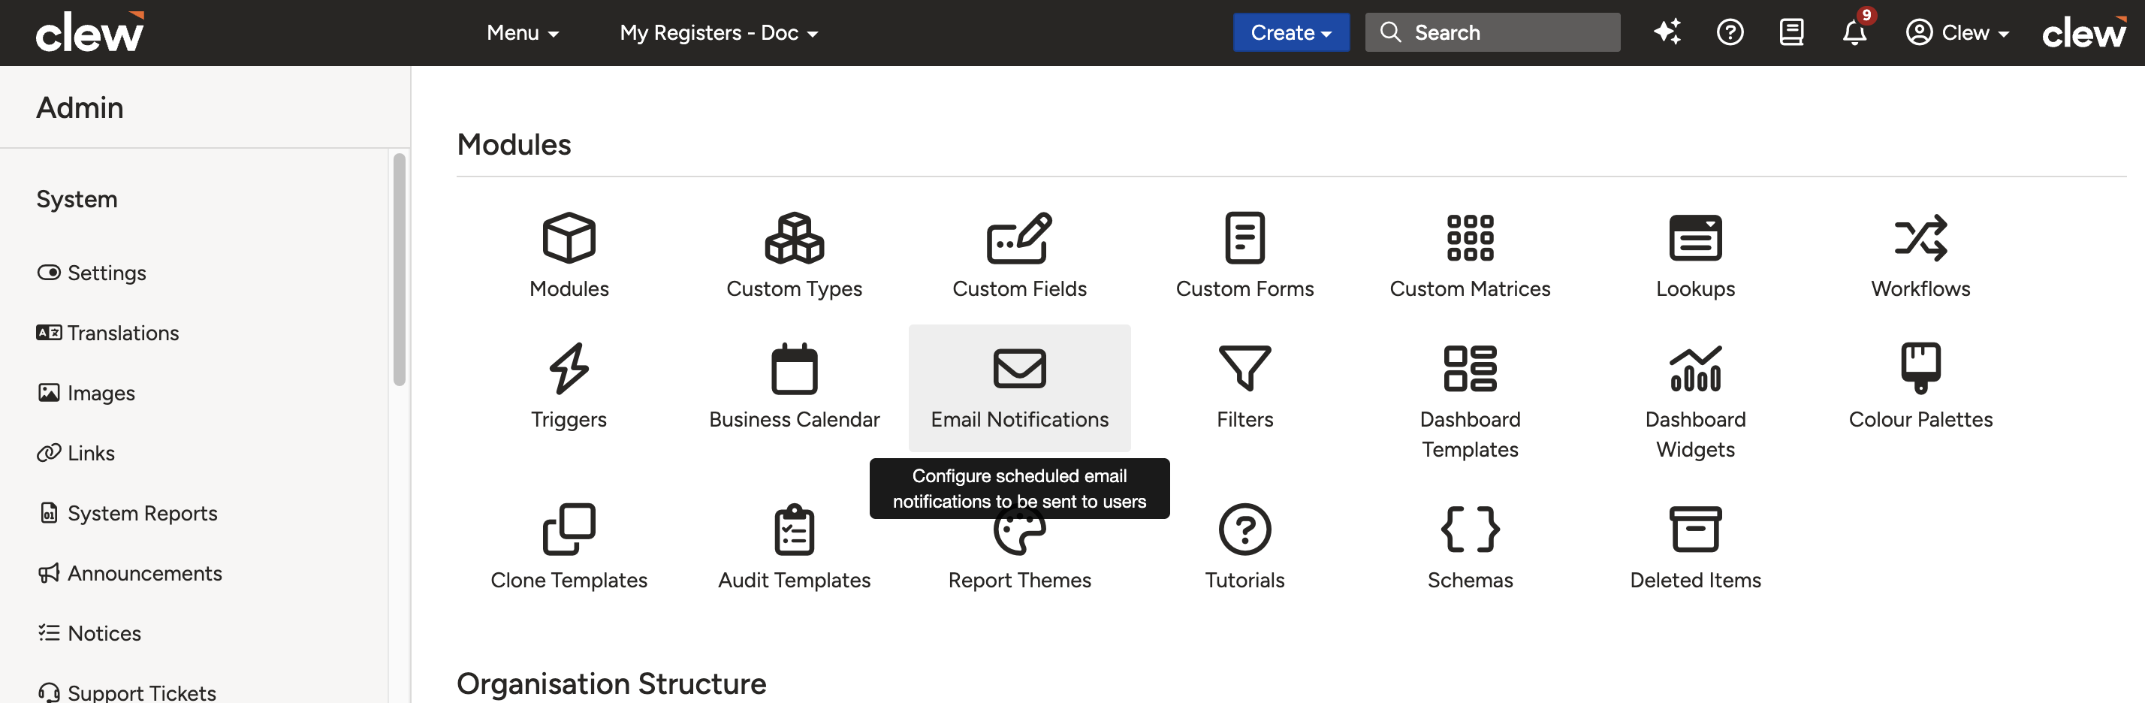Click the Clone Templates label
Screen dimensions: 2145x703
click(x=569, y=580)
